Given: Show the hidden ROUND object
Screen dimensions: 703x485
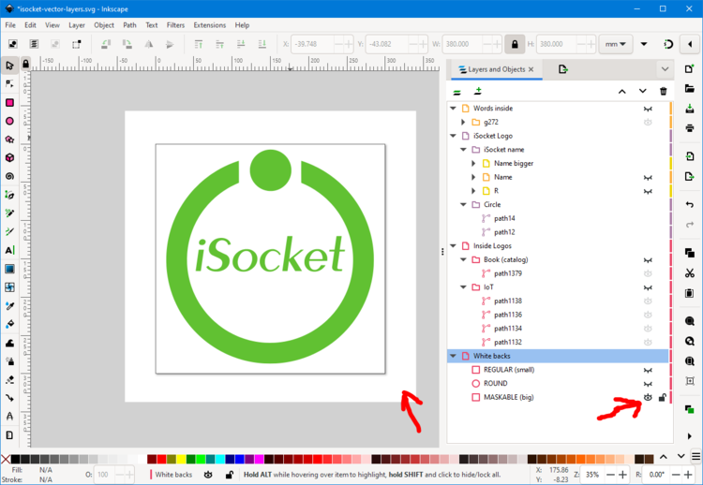Looking at the screenshot, I should pos(648,384).
